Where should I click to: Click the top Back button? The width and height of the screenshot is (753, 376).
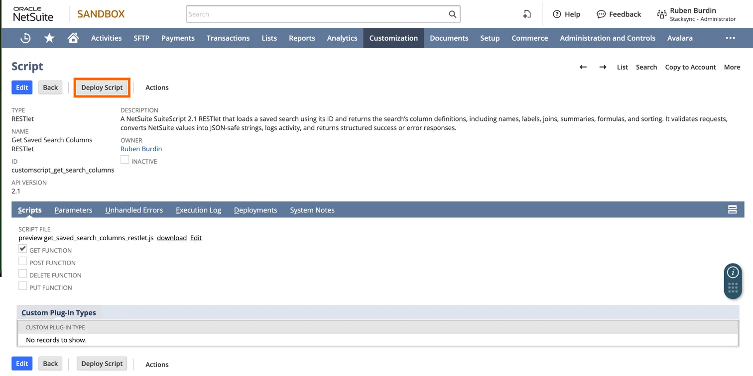pos(50,88)
